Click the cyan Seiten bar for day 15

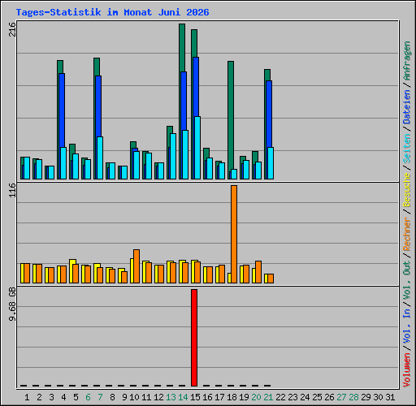pos(197,148)
